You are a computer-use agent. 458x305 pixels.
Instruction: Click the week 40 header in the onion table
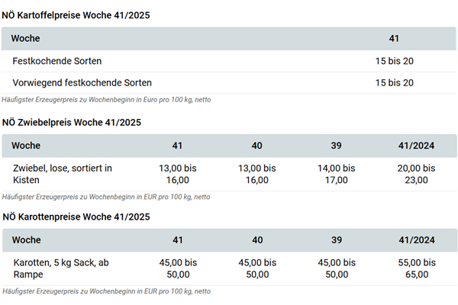point(256,146)
